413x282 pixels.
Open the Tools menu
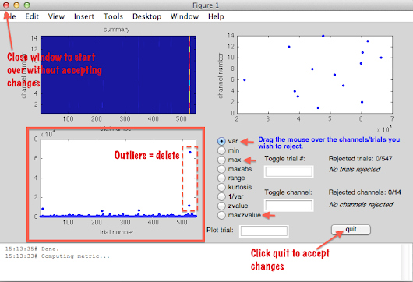[x=113, y=16]
